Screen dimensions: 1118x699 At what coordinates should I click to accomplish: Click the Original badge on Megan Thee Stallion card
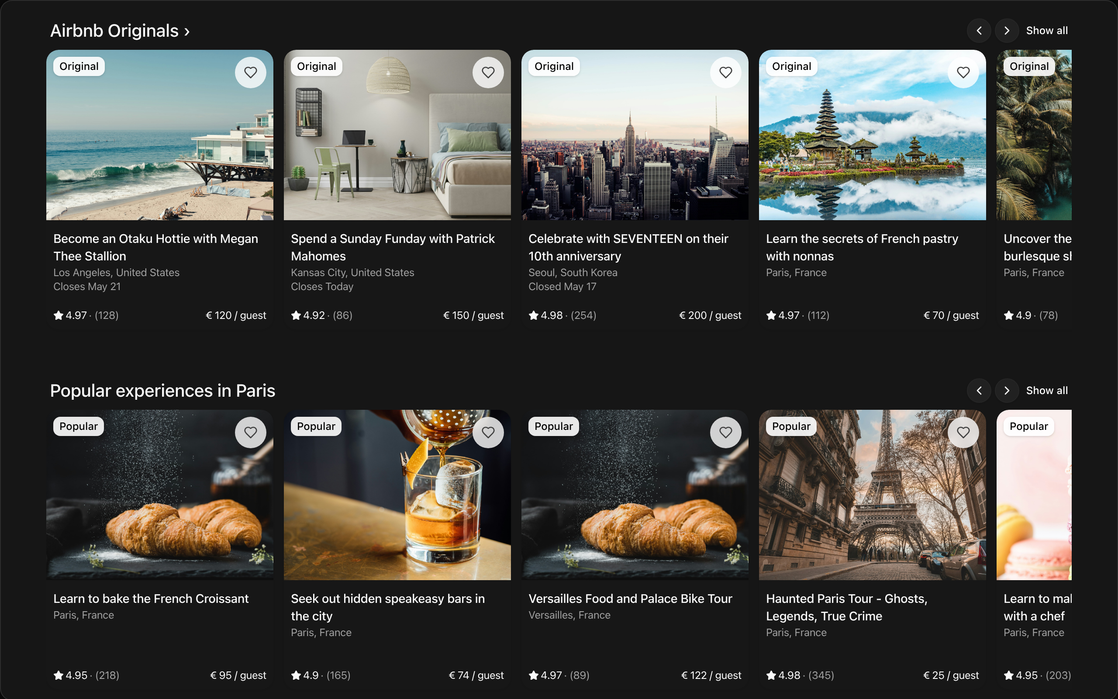click(79, 66)
